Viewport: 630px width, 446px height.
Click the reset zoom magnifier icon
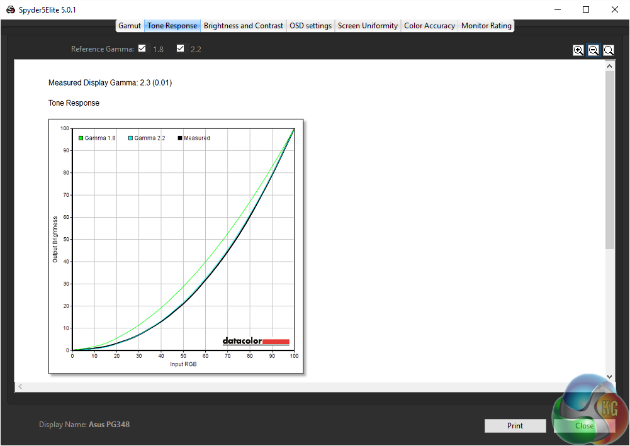(609, 50)
